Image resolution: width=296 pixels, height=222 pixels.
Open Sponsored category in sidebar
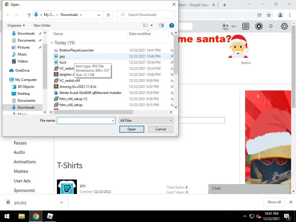point(24,190)
